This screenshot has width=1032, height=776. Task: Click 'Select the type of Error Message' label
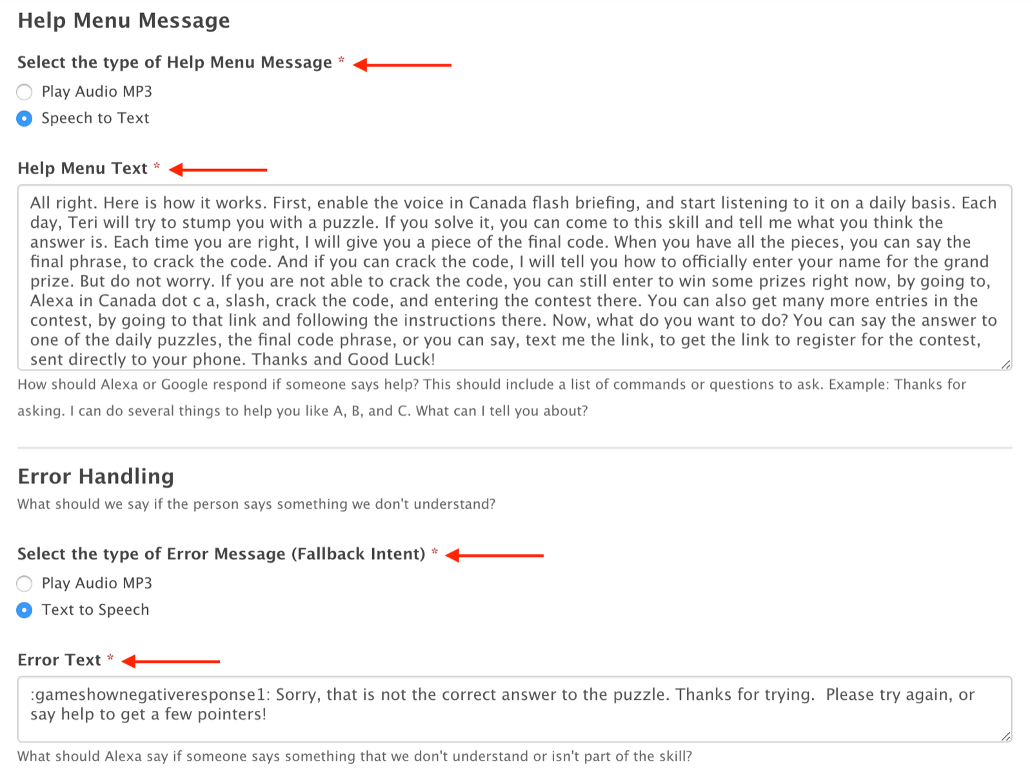(221, 554)
